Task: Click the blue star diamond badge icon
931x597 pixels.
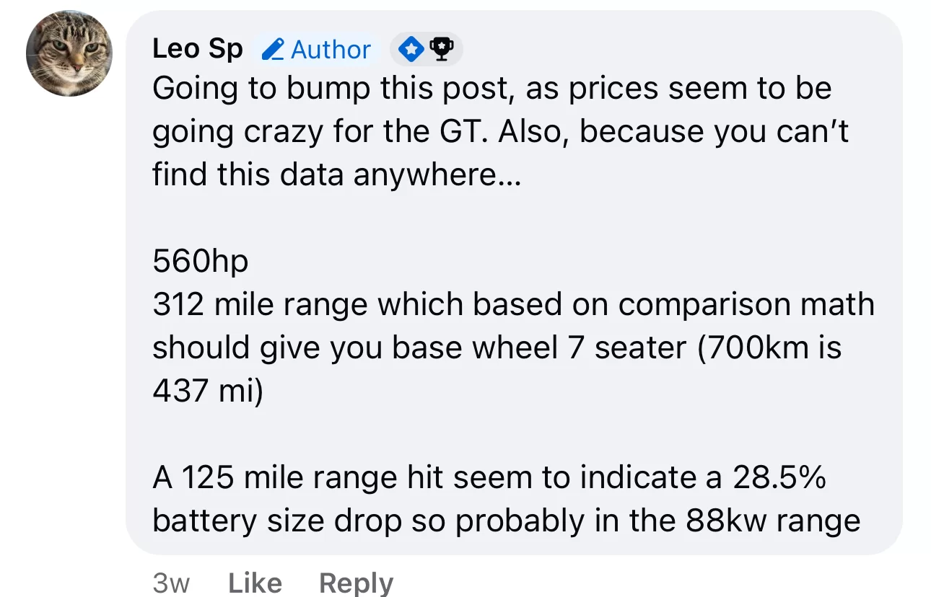Action: [x=412, y=50]
